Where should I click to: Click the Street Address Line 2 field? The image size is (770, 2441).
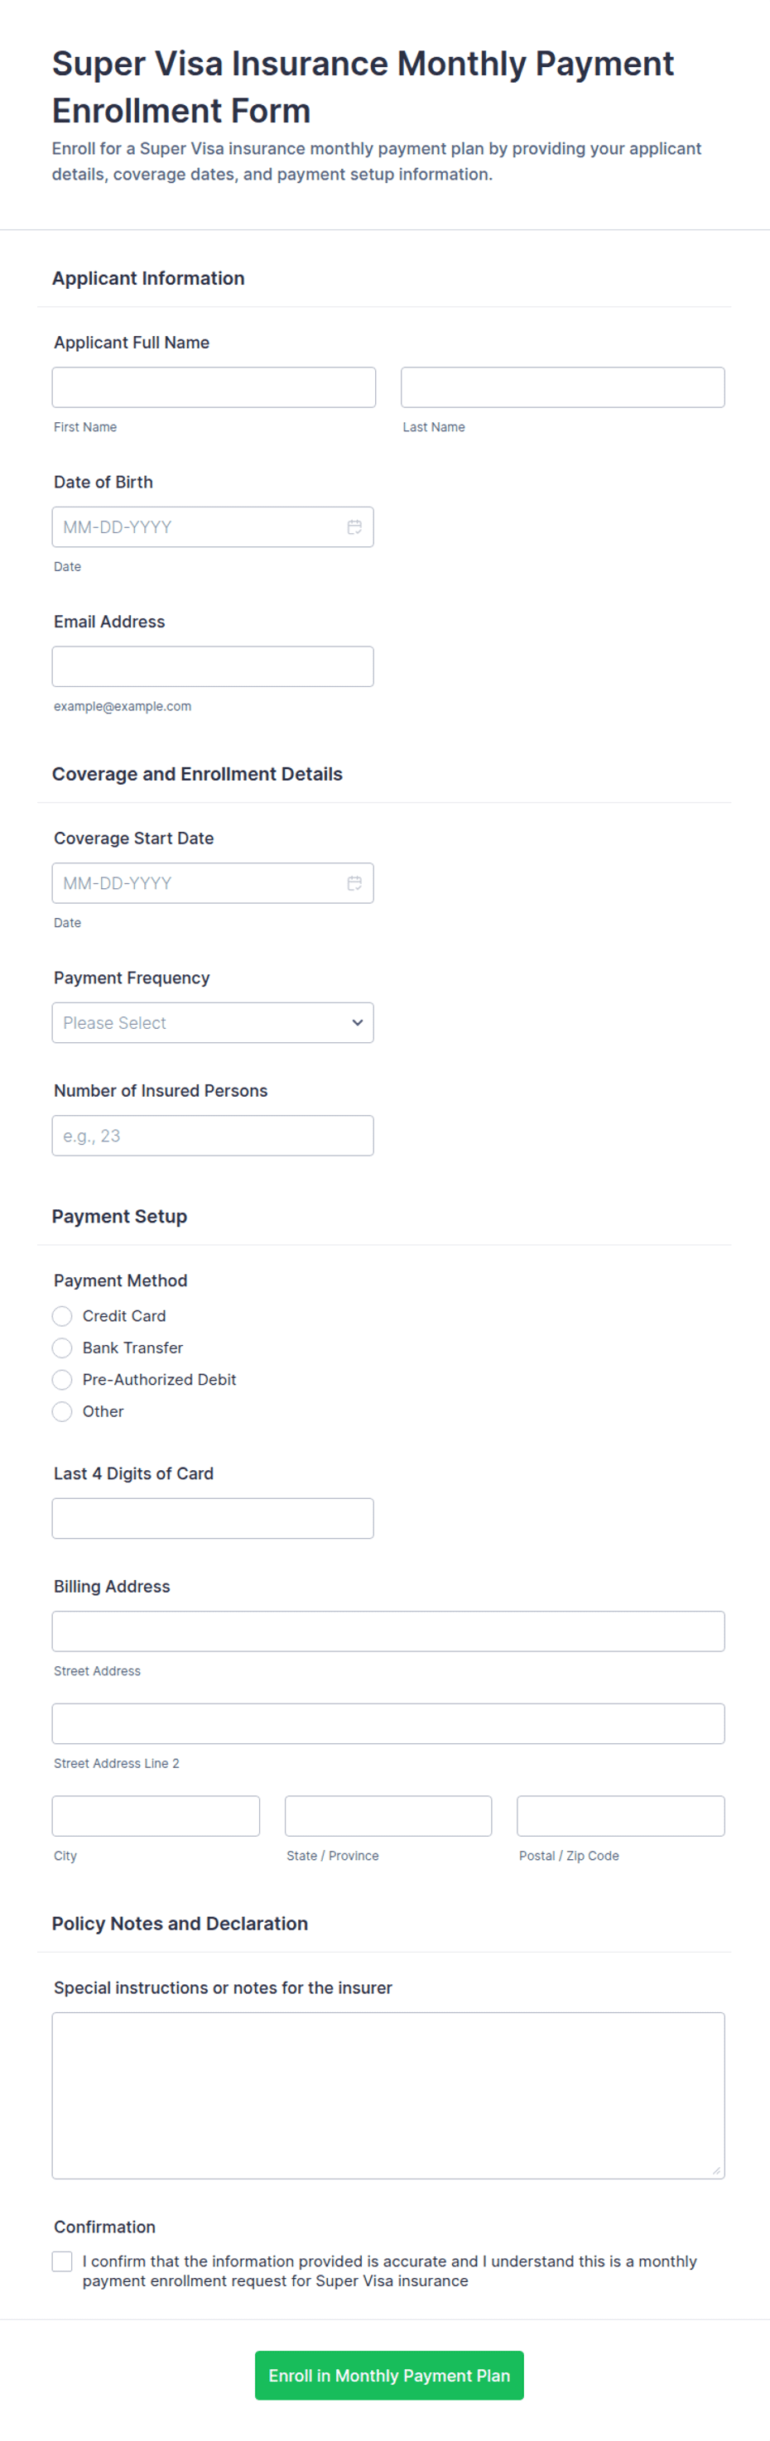tap(387, 1723)
